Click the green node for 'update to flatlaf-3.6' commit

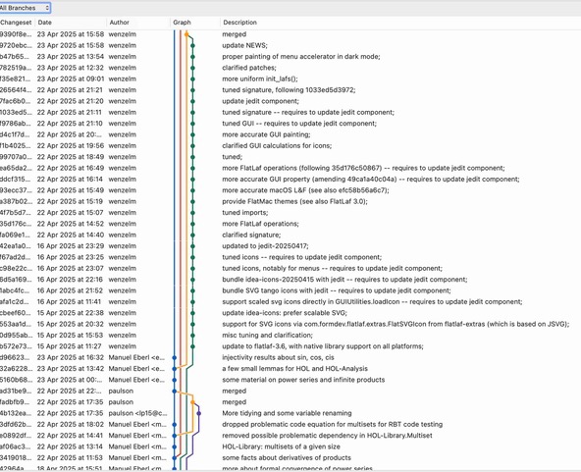coord(192,346)
